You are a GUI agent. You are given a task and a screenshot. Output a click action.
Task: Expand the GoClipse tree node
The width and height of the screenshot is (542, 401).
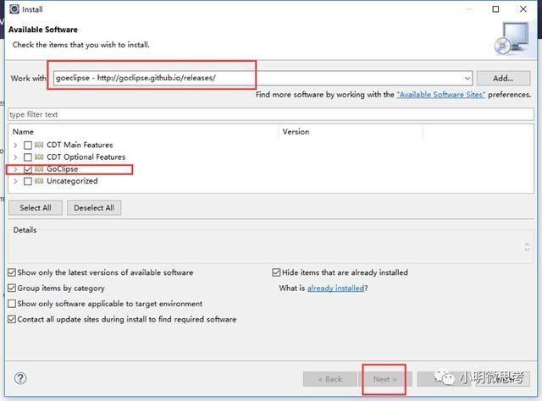pos(15,169)
